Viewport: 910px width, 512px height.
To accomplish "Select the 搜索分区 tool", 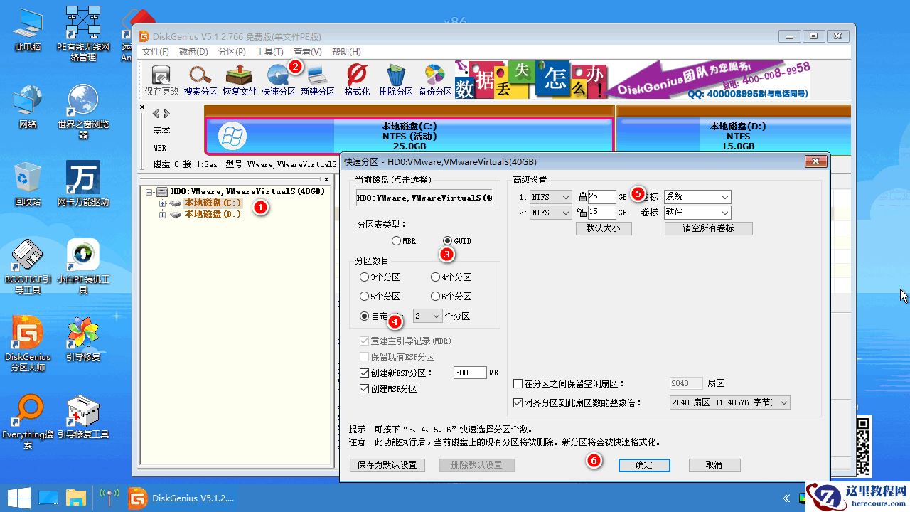I will coord(199,78).
